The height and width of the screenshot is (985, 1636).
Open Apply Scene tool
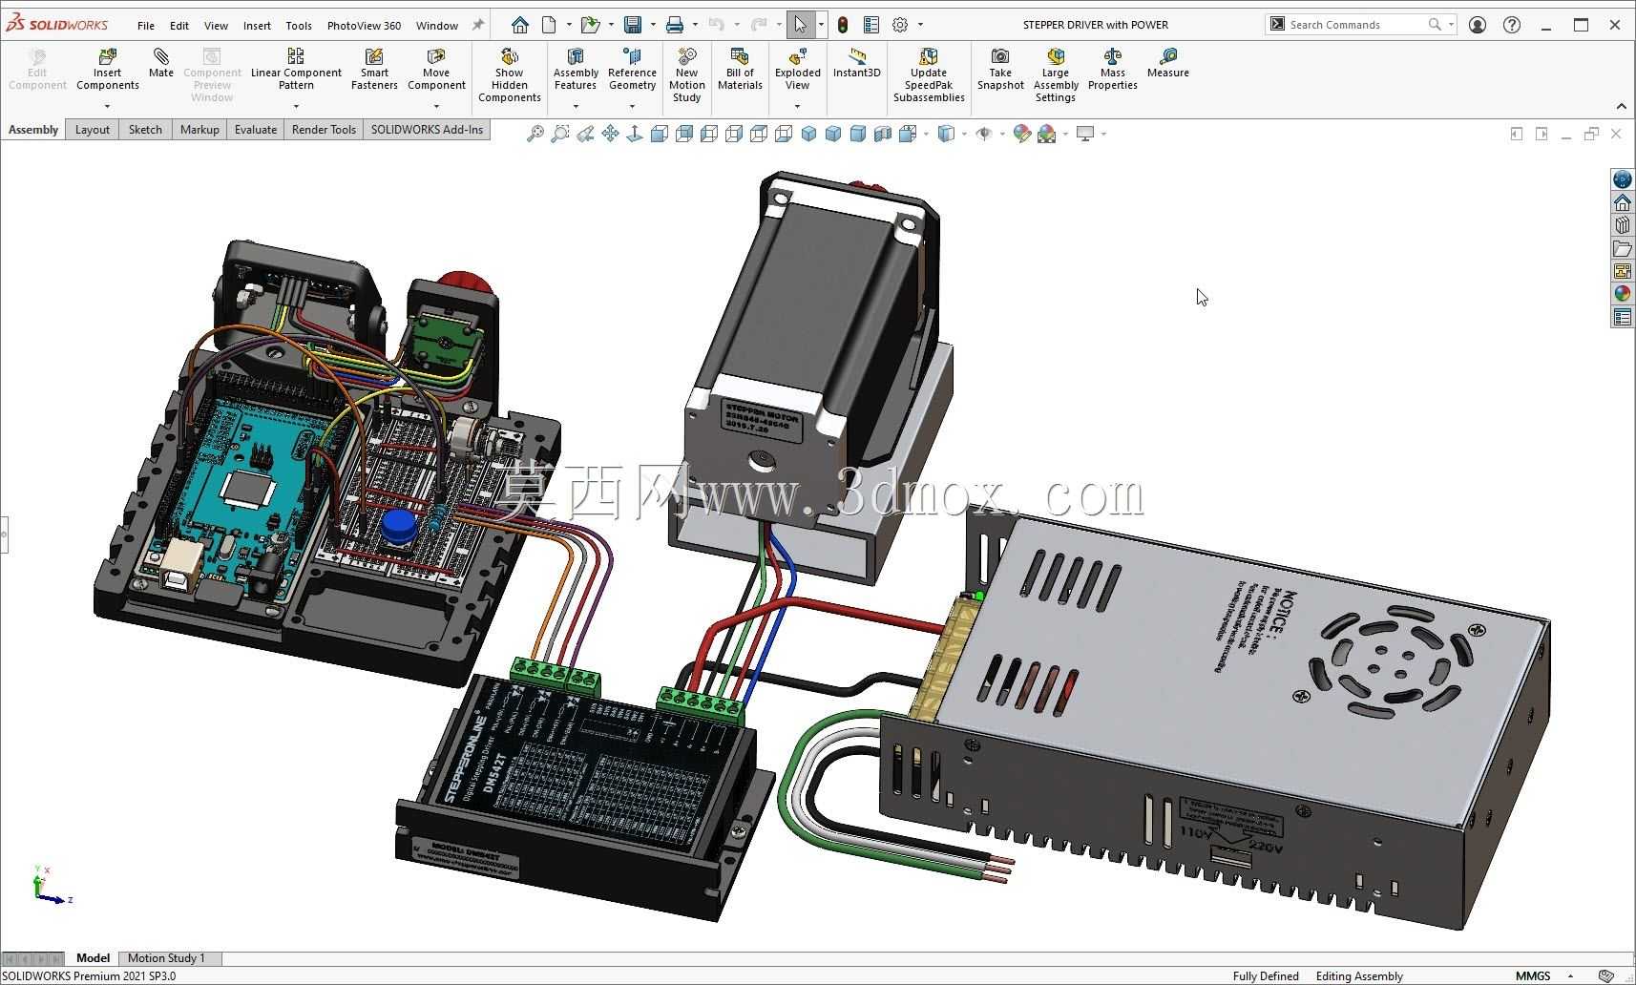1047,134
